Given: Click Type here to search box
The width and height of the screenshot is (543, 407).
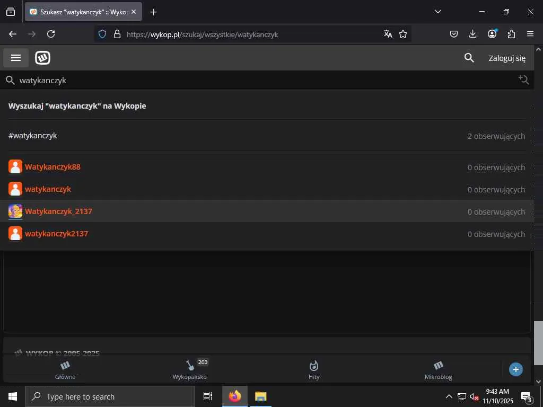Looking at the screenshot, I should pos(110,396).
